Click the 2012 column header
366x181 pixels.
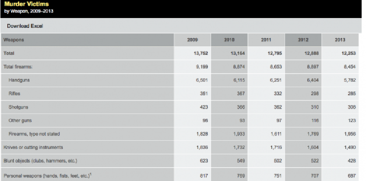[x=303, y=40]
